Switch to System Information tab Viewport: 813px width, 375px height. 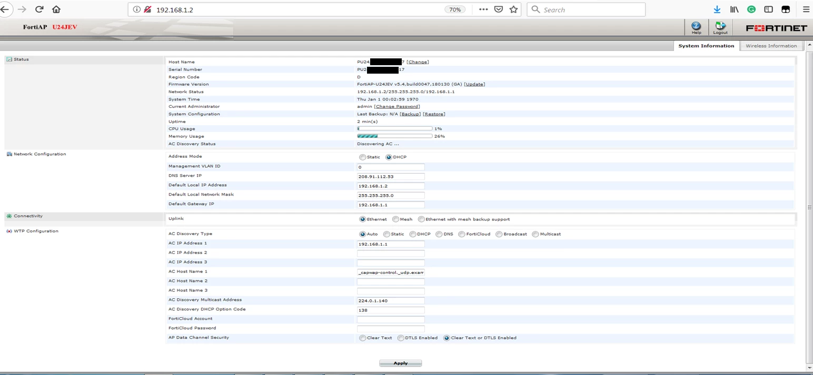[706, 46]
